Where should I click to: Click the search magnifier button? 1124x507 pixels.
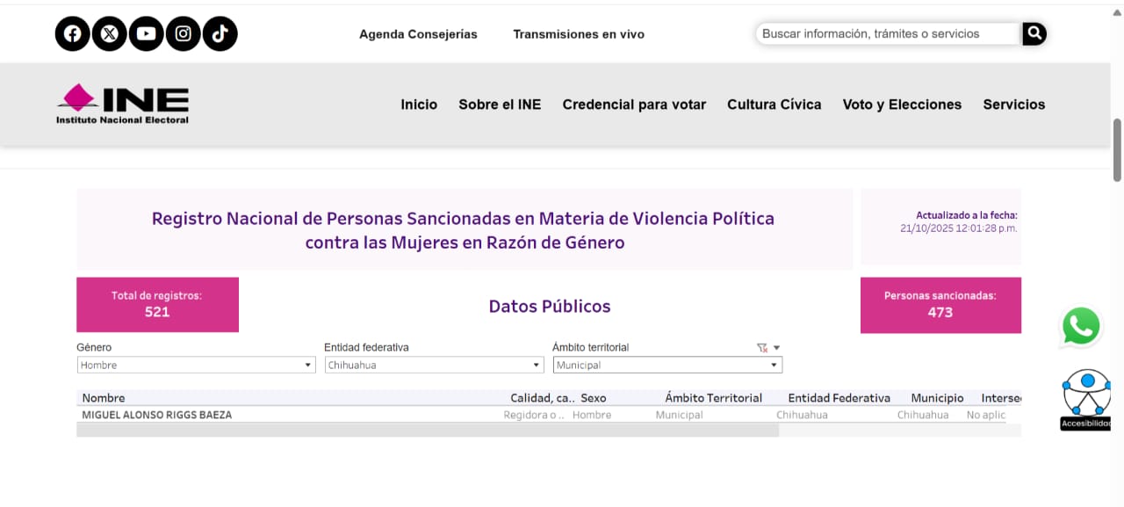1034,34
